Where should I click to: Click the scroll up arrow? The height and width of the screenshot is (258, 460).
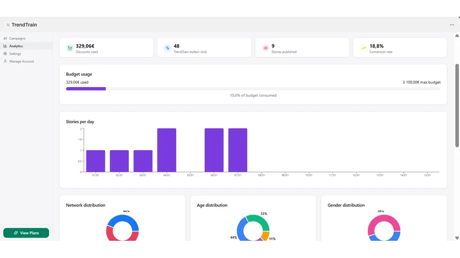(x=457, y=36)
